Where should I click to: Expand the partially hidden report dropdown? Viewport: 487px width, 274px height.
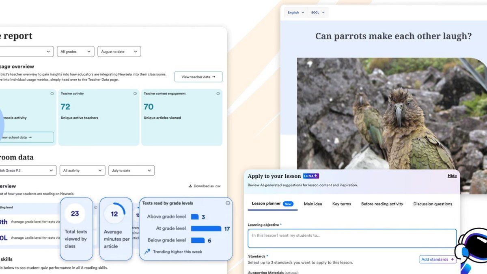click(26, 52)
